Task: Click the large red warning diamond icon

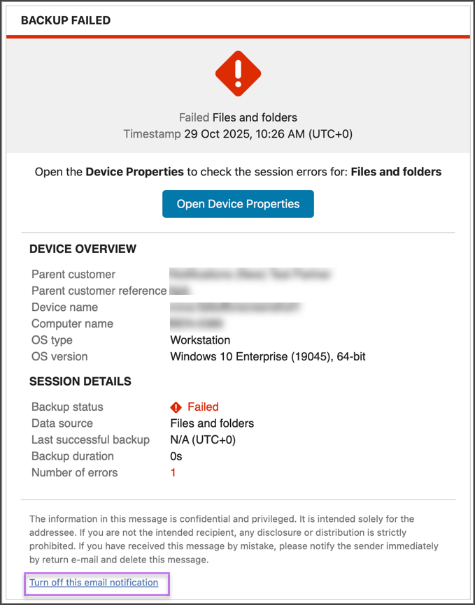Action: [238, 73]
